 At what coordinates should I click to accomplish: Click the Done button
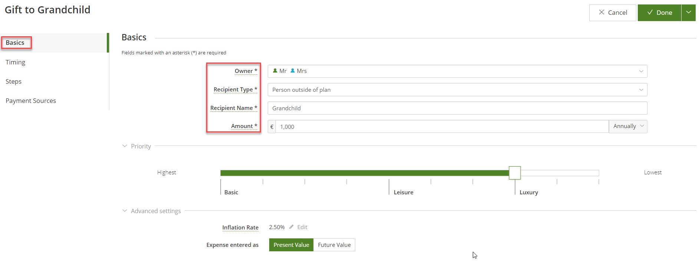click(659, 13)
